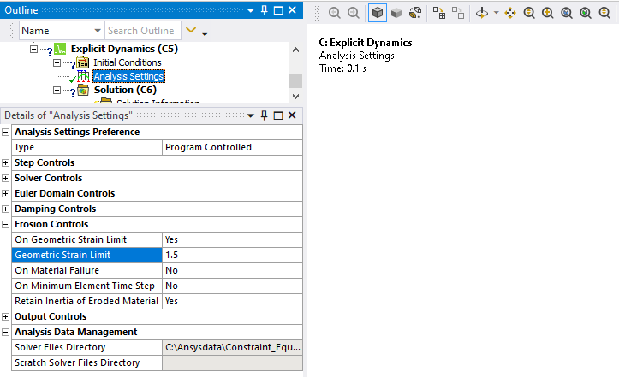Image resolution: width=619 pixels, height=377 pixels.
Task: Click the Solver Files Directory path value
Action: tap(232, 347)
